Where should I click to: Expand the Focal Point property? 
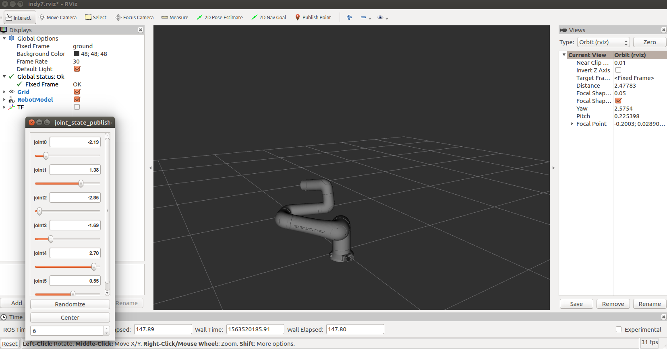[572, 124]
